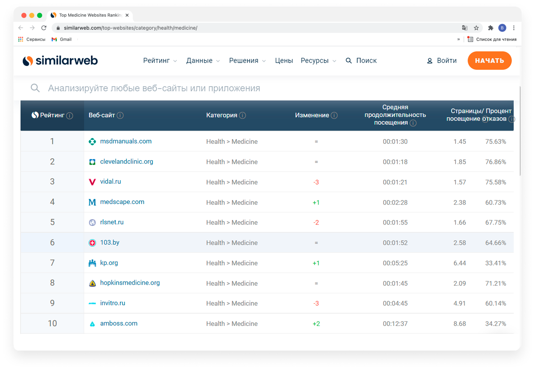
Task: Open rlsnet.ru link
Action: point(112,222)
